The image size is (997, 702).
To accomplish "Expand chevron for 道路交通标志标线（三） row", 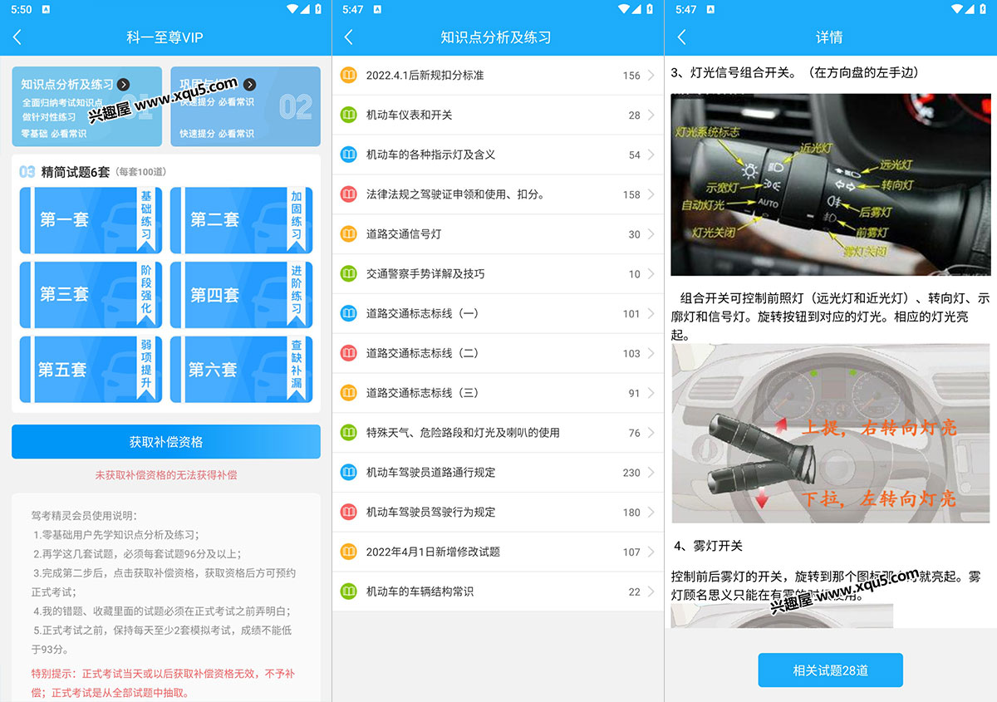I will click(x=651, y=393).
